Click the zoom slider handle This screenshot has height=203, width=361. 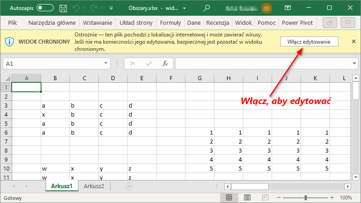tap(305, 198)
